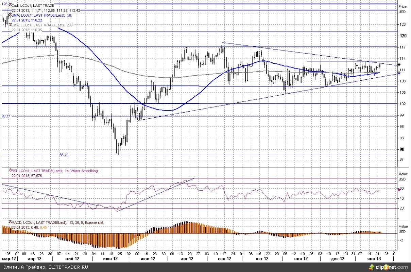Click the MACD indicator legend icon
This screenshot has width=411, height=272.
pos(10,222)
